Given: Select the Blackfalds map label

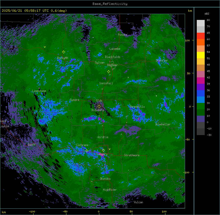Looking at the screenshot, I should tap(113, 57).
